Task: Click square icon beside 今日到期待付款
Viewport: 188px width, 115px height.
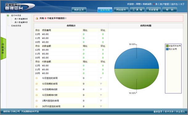Action: click(x=37, y=95)
